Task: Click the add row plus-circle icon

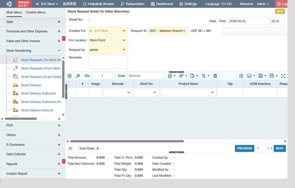Action: click(70, 76)
